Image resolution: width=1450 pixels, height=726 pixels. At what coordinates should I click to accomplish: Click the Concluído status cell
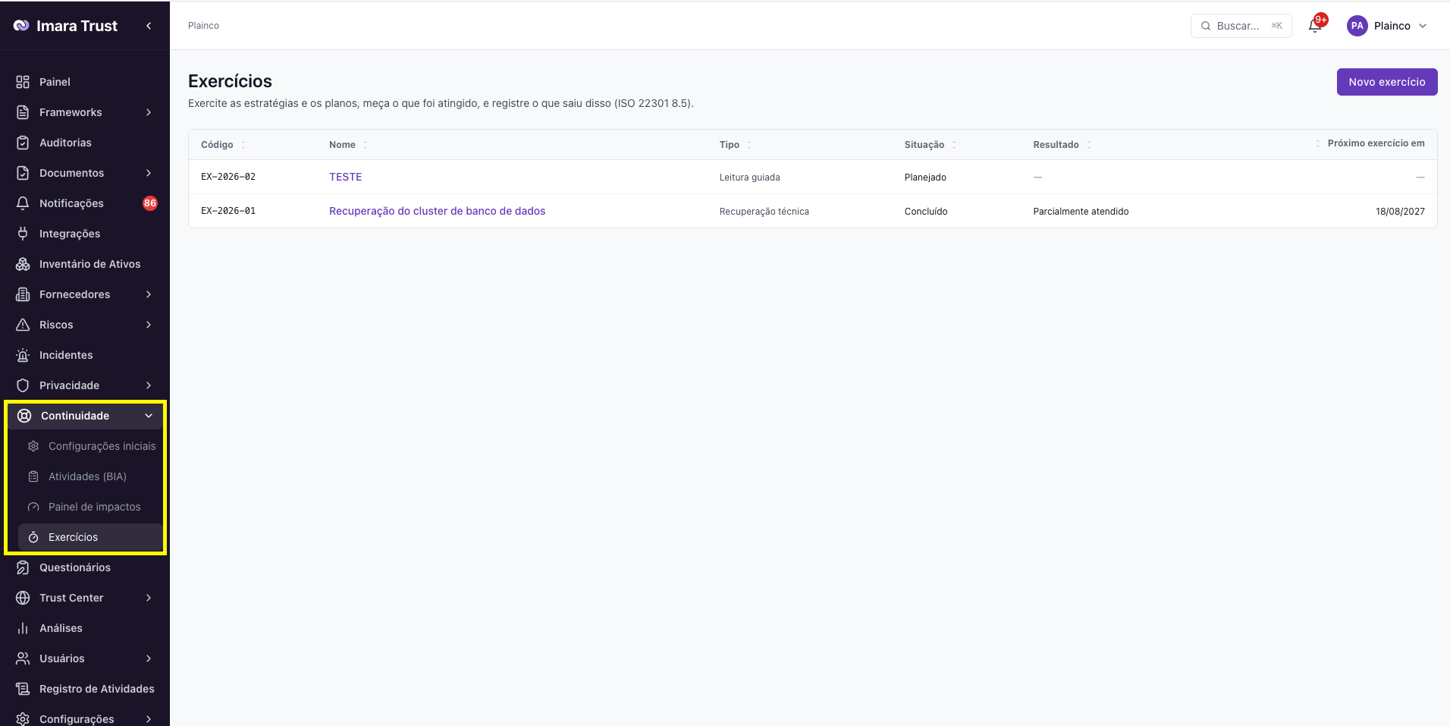click(925, 212)
